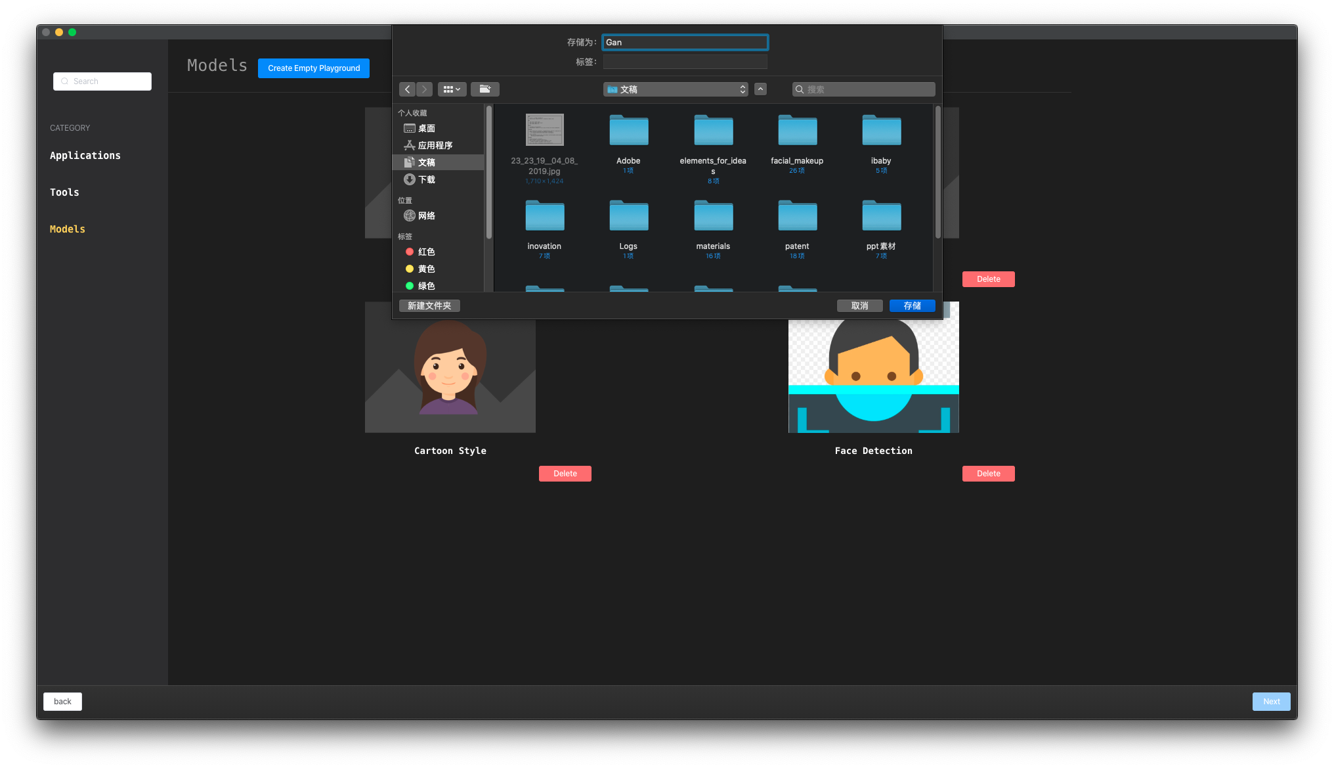Open the facial_makeup folder
The width and height of the screenshot is (1334, 768).
[x=797, y=131]
